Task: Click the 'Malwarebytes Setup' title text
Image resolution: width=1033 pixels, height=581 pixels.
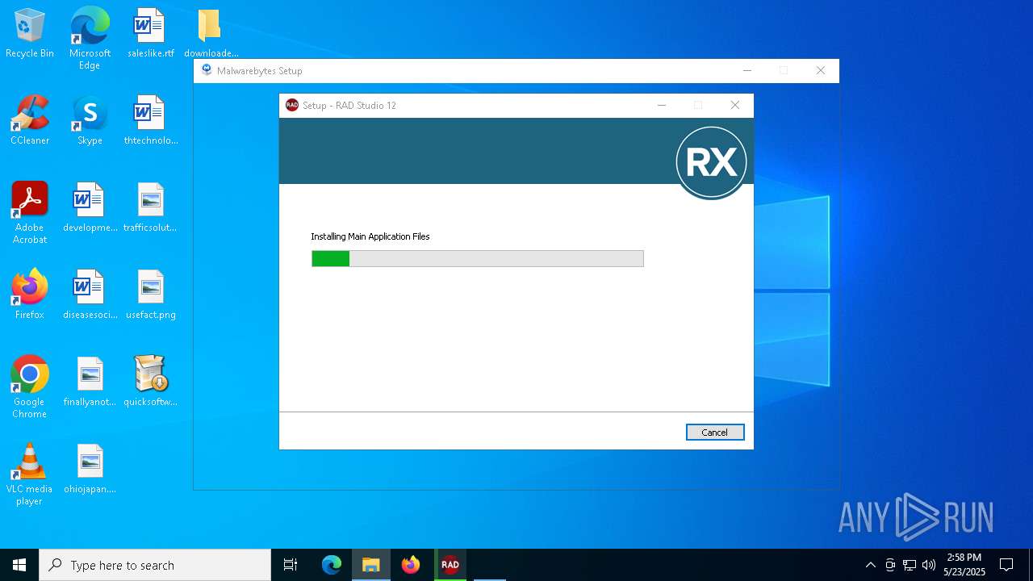Action: coord(260,71)
